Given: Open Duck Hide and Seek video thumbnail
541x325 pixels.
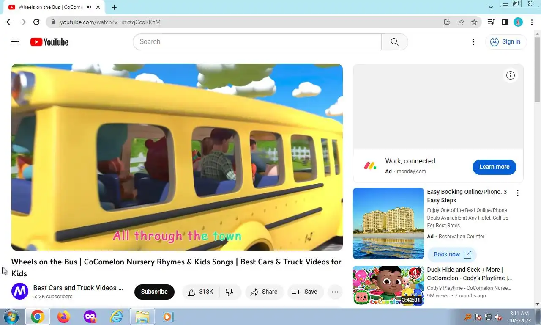Looking at the screenshot, I should [x=388, y=285].
